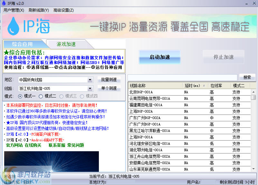
Task: Open the 刷新线路 menu
Action: click(39, 10)
